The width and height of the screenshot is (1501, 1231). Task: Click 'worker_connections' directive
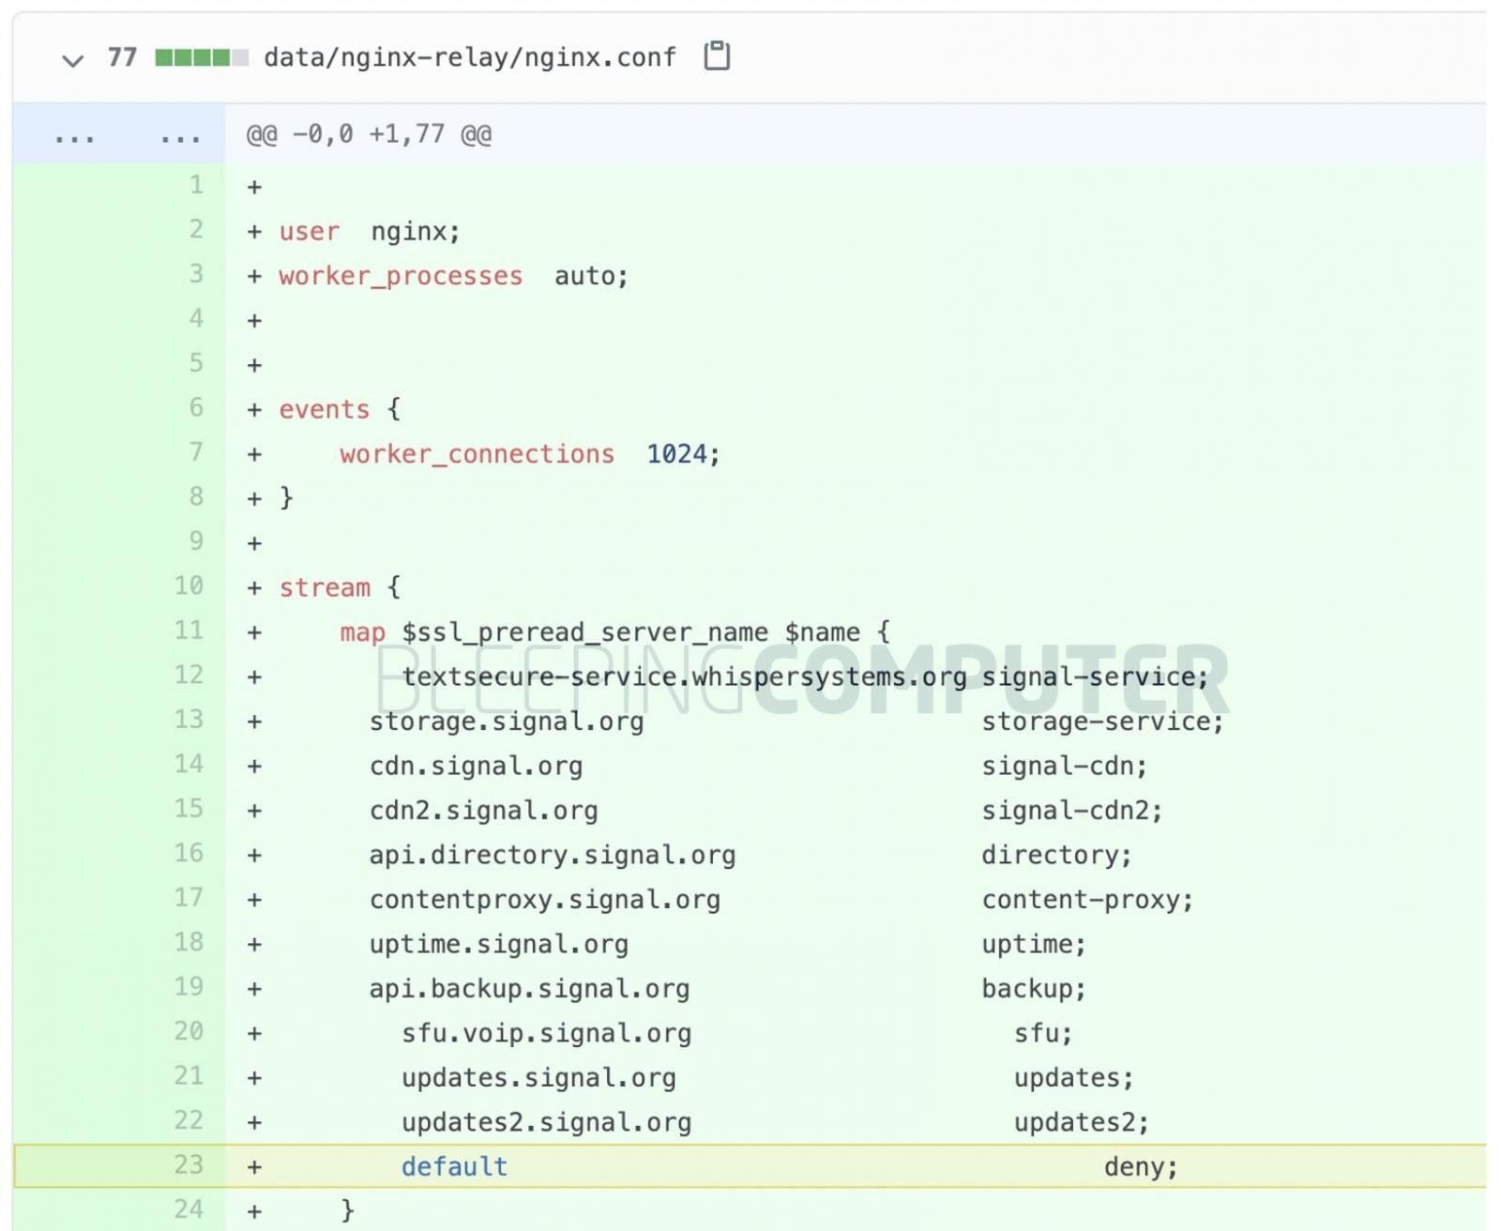click(x=477, y=454)
